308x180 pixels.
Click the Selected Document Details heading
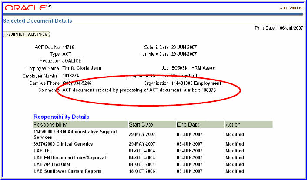(37, 21)
